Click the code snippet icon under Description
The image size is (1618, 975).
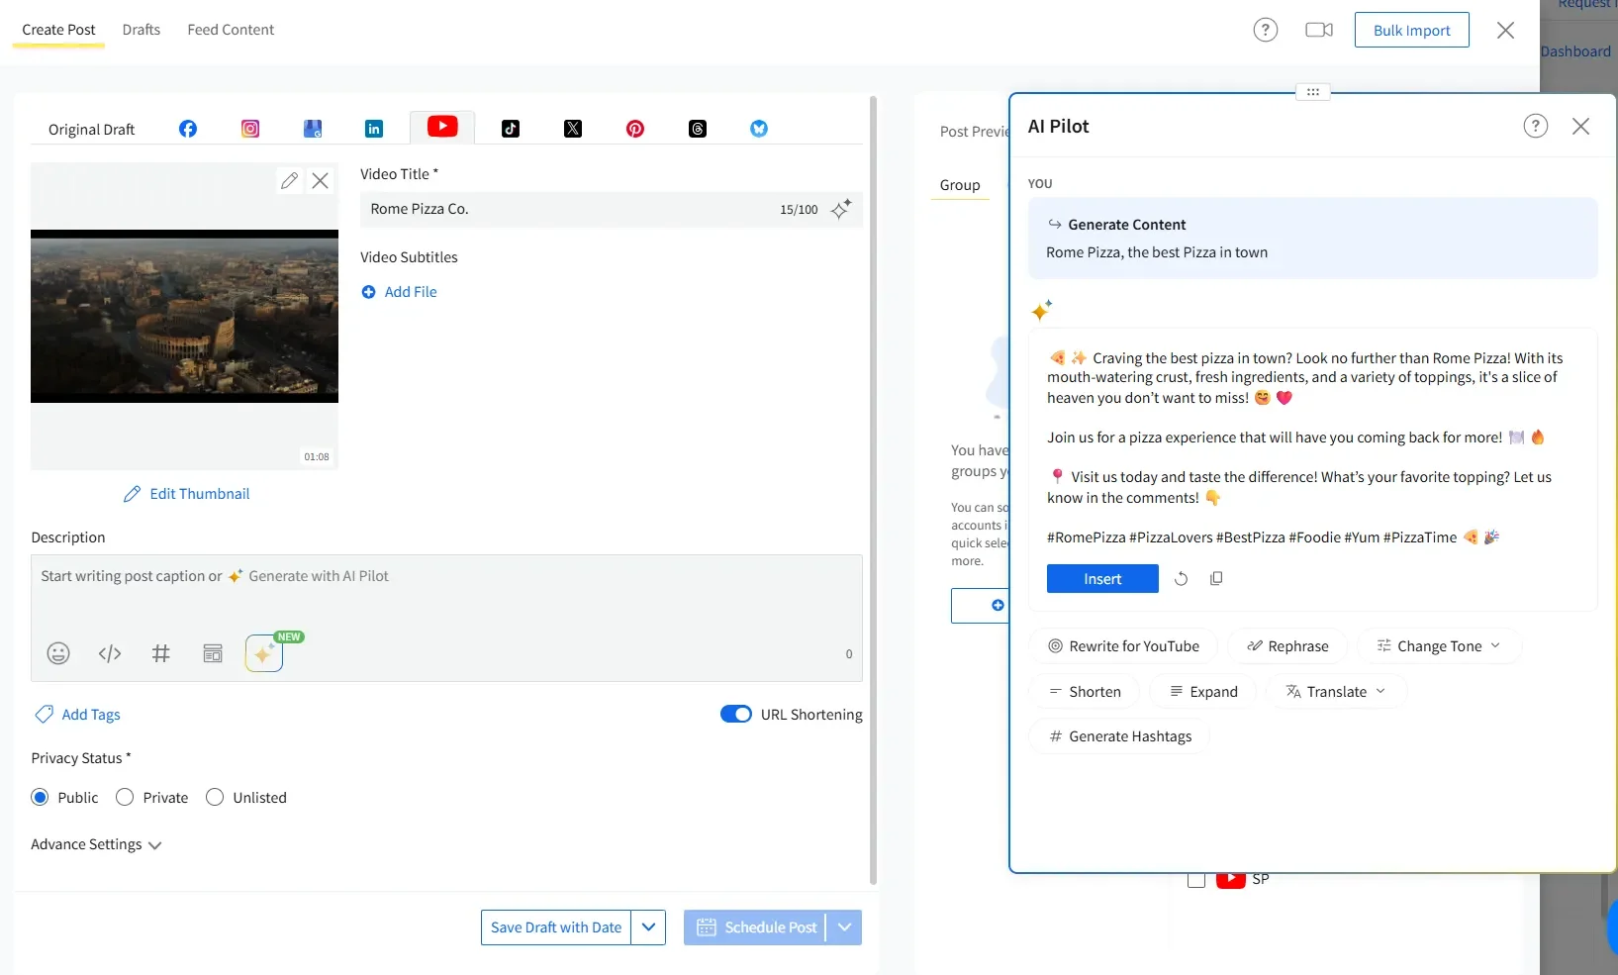109,653
